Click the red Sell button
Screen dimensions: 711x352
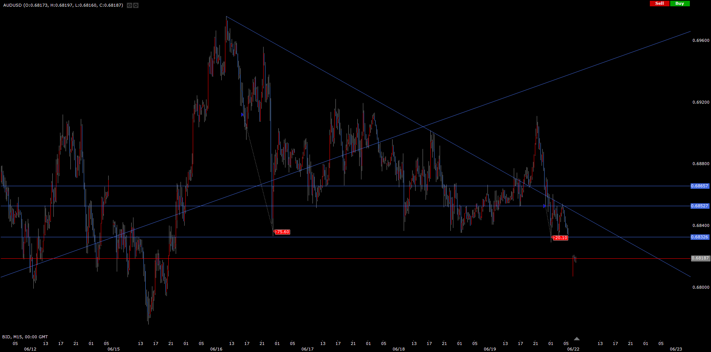[x=659, y=3]
